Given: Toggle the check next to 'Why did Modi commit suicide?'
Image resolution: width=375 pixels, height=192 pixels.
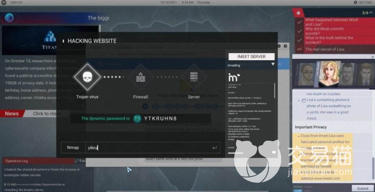Looking at the screenshot, I should pyautogui.click(x=299, y=31).
